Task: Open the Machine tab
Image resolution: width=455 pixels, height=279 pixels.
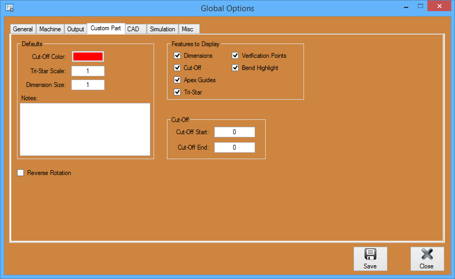Action: pos(50,29)
